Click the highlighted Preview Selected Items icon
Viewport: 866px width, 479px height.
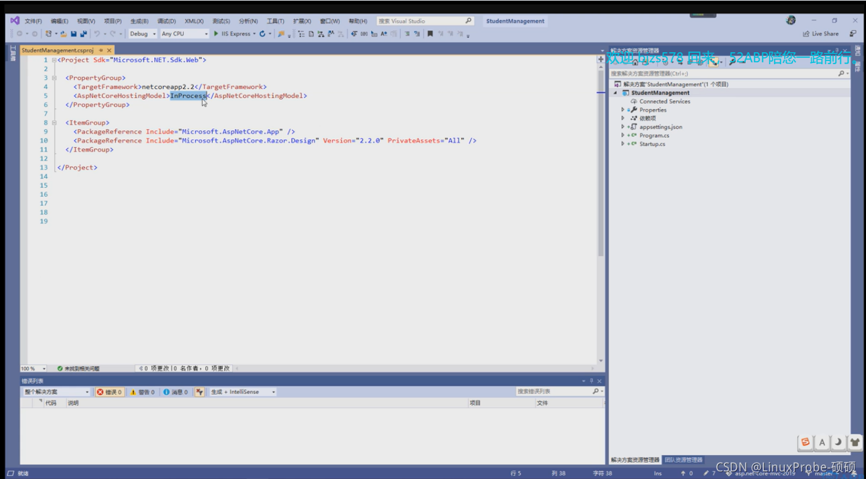712,64
